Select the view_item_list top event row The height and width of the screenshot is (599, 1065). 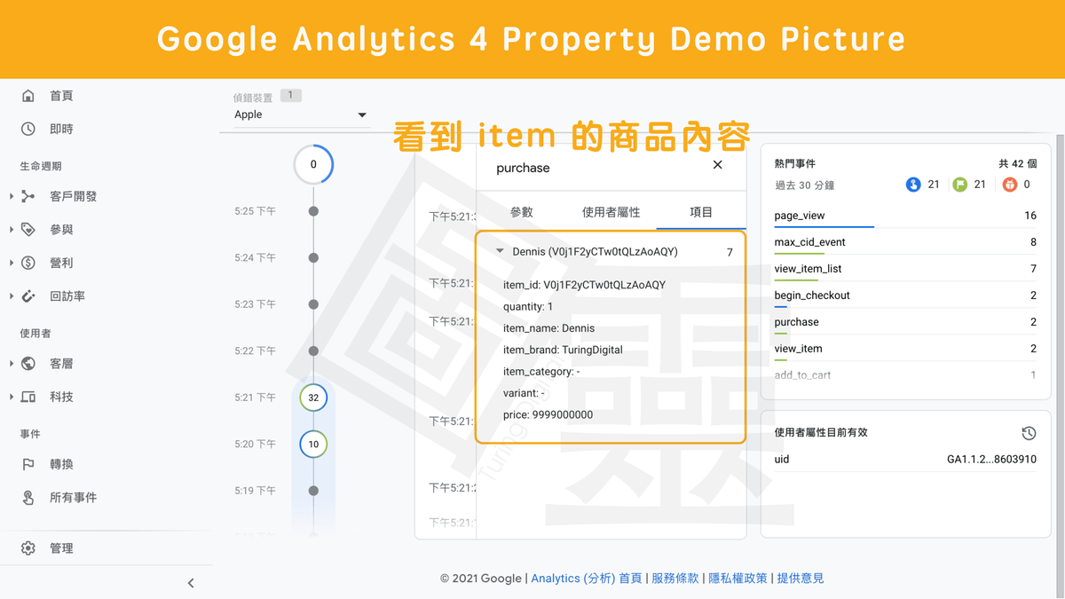pos(905,269)
